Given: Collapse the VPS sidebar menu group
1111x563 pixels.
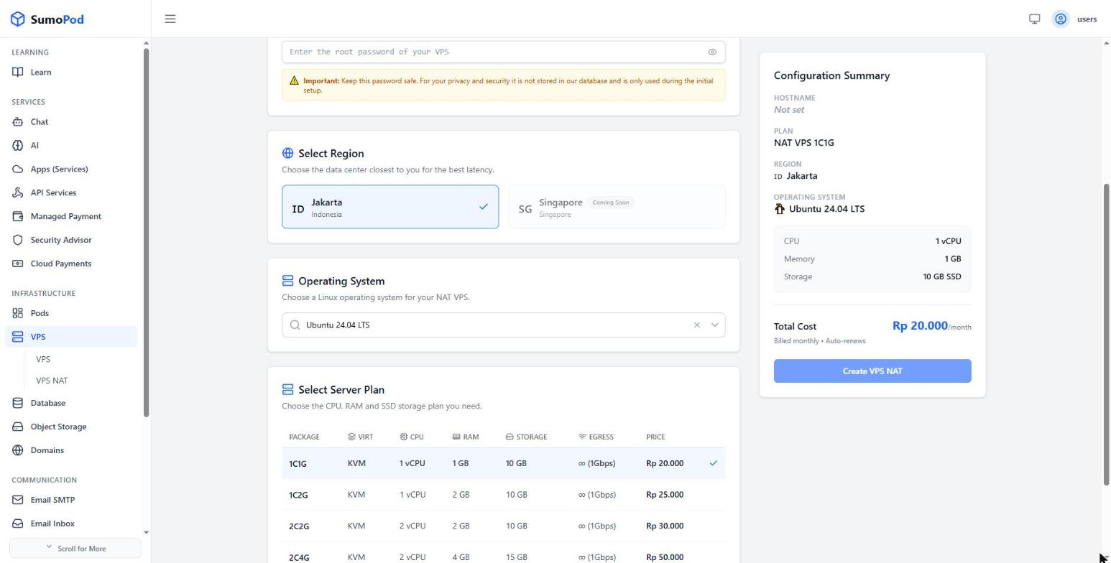Looking at the screenshot, I should [70, 337].
